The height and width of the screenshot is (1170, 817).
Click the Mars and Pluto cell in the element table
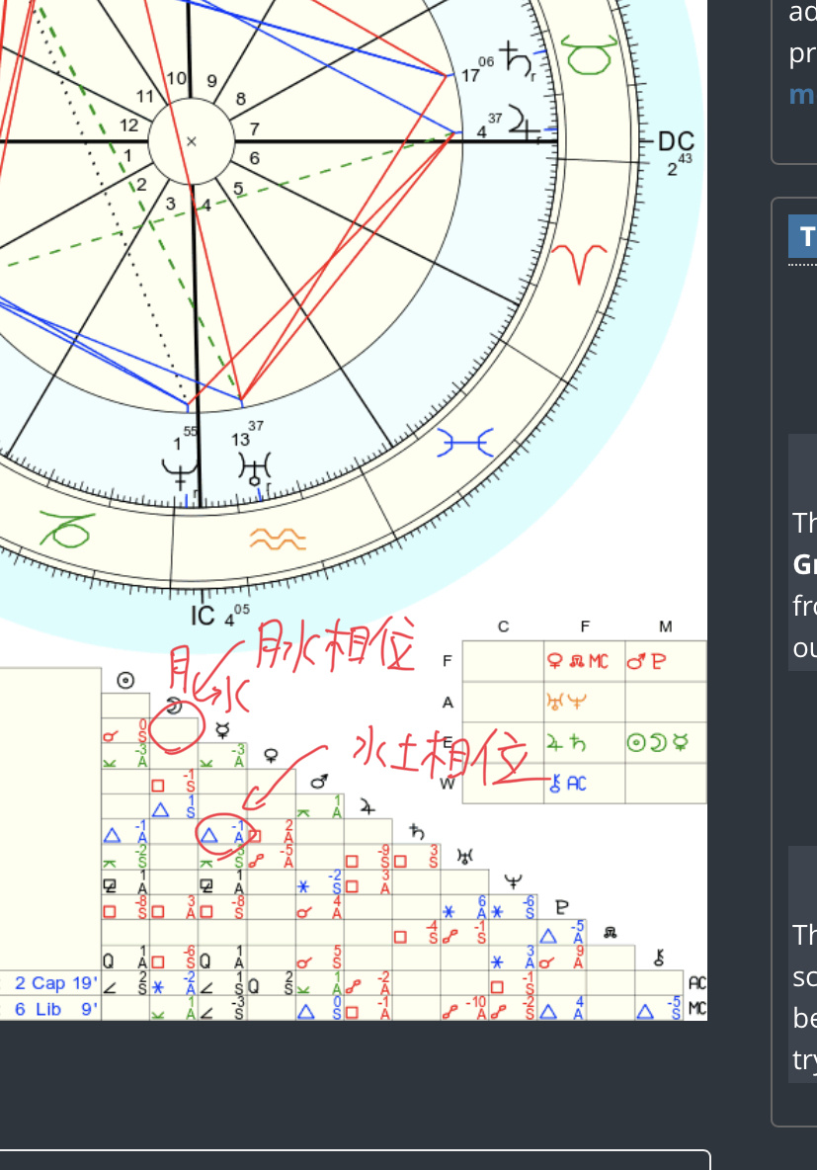tap(666, 661)
